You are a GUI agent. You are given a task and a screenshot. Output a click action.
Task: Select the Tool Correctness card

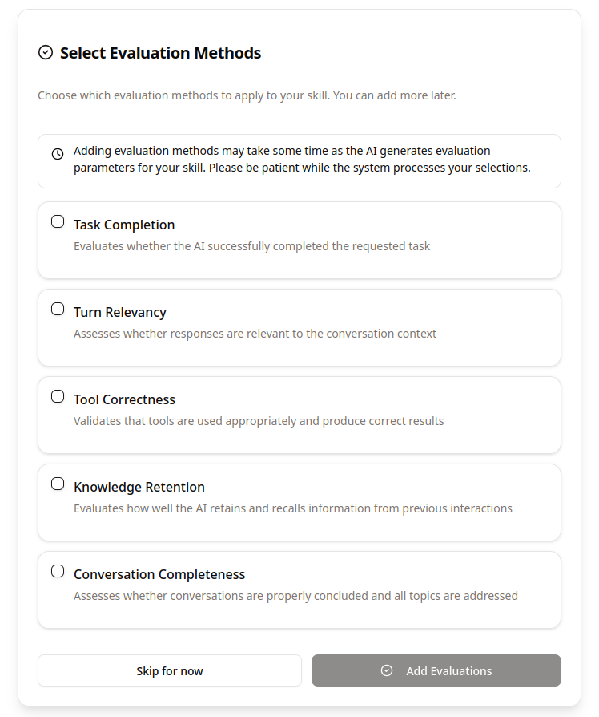pyautogui.click(x=299, y=415)
